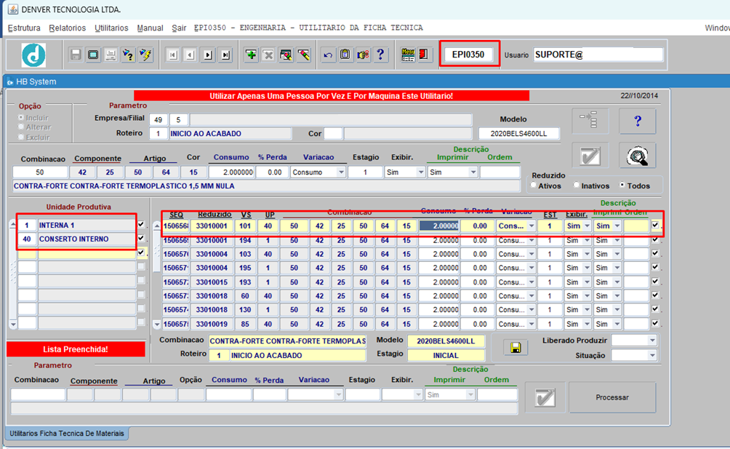
Task: Click the checkmark button next to Processar
Action: (x=545, y=397)
